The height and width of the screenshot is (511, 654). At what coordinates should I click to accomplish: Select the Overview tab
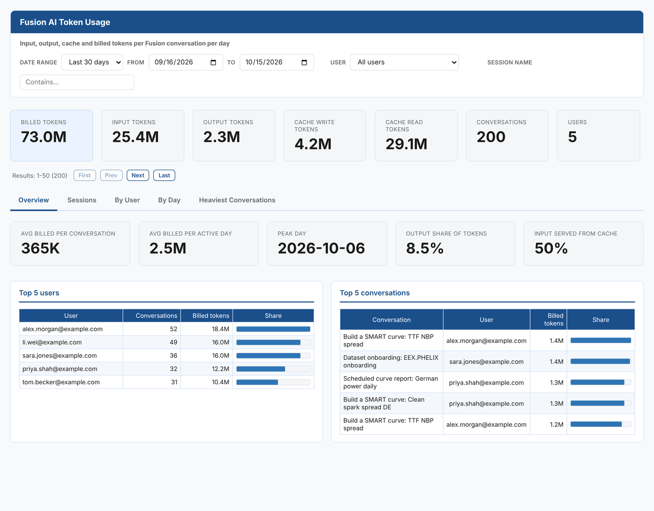pos(34,200)
